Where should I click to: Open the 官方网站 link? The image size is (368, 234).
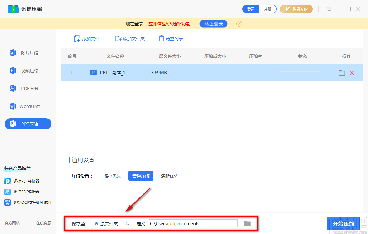[12, 223]
